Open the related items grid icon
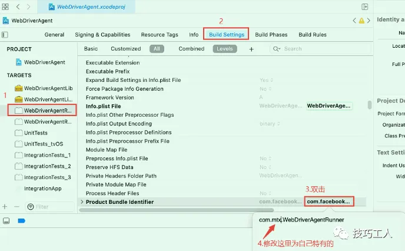 pyautogui.click(x=5, y=6)
